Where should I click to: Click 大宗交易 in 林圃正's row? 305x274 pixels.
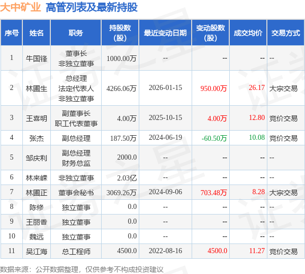pos(284,193)
